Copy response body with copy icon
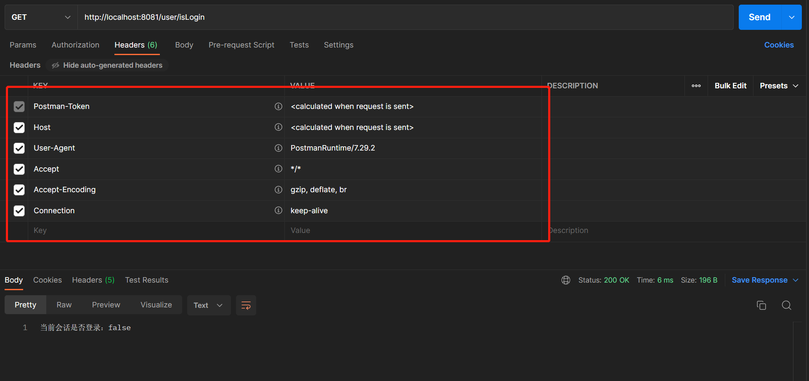 tap(761, 305)
